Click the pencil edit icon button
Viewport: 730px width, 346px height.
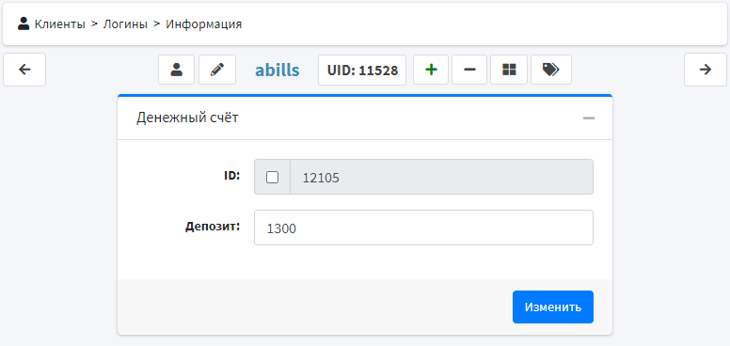217,70
